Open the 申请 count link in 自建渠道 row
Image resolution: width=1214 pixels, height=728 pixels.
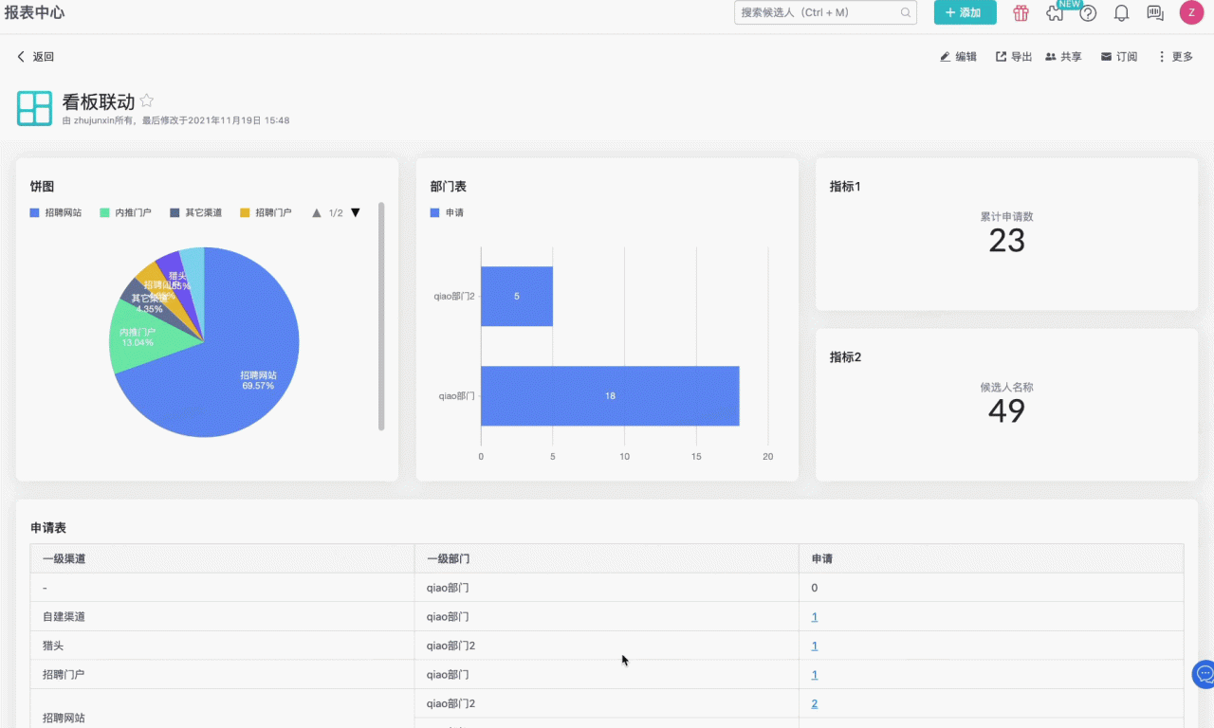tap(815, 617)
